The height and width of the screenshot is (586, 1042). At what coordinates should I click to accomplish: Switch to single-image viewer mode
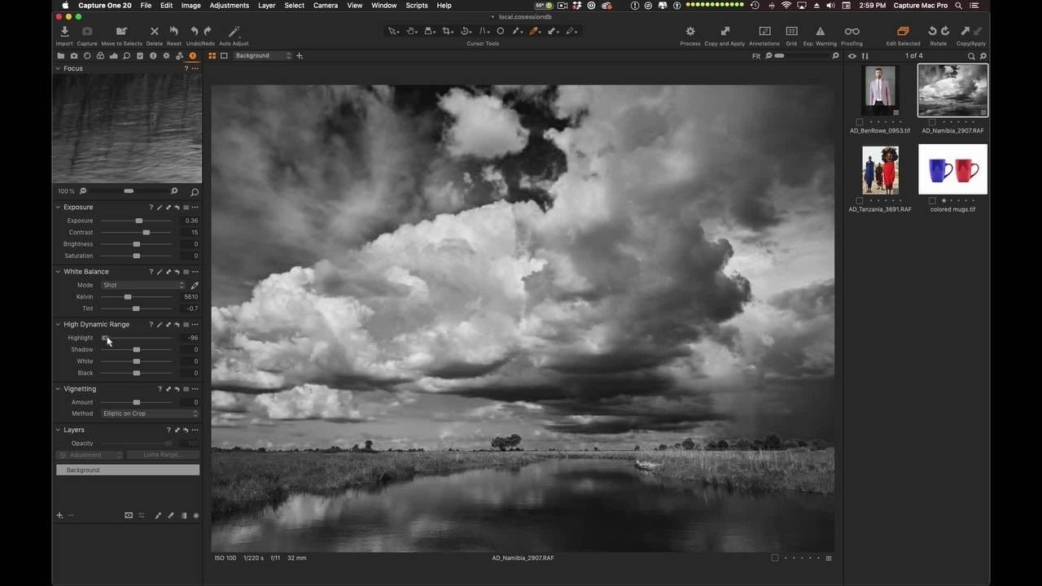[224, 56]
